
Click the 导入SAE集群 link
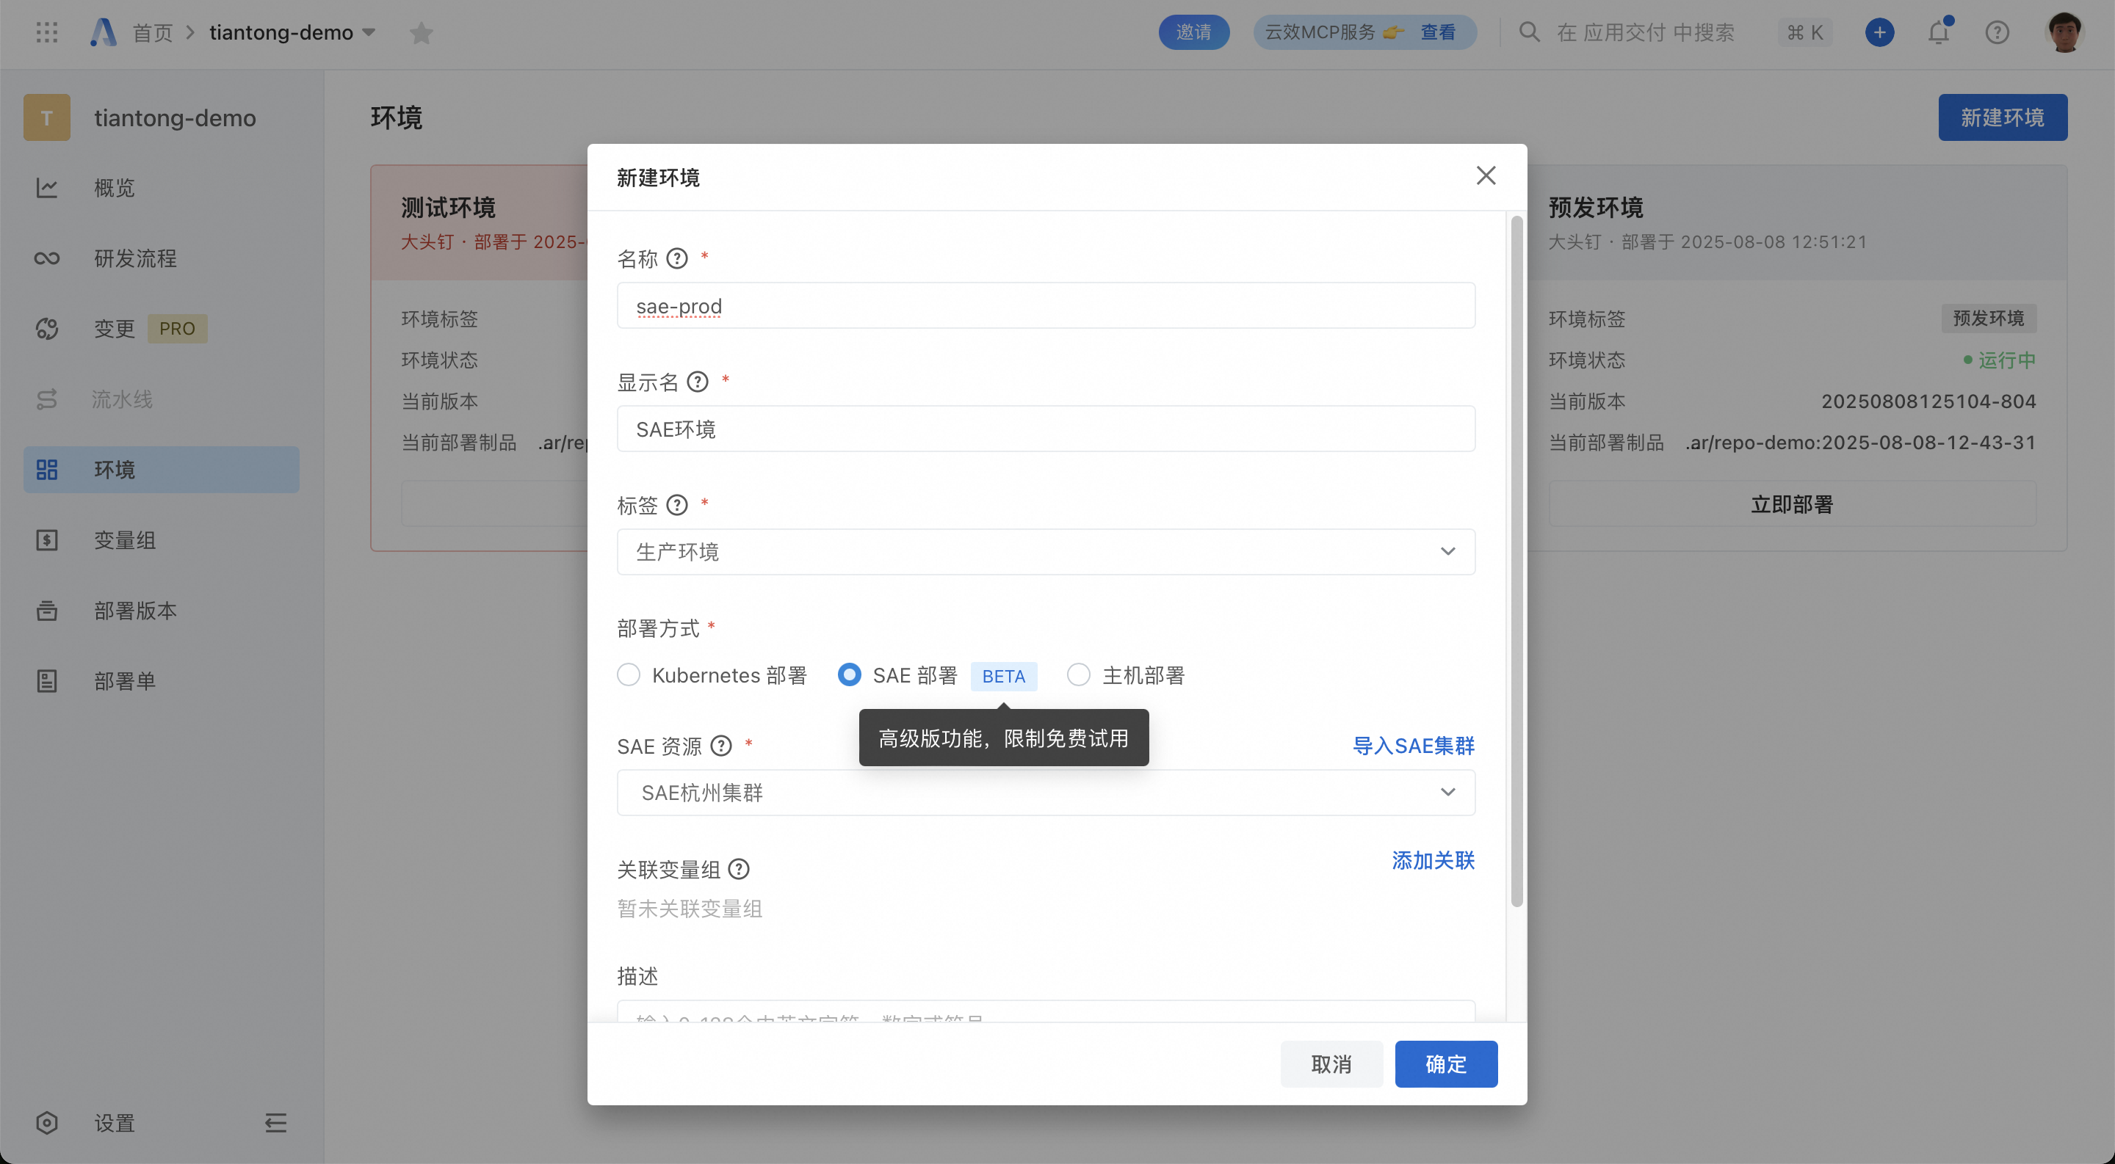pos(1413,746)
